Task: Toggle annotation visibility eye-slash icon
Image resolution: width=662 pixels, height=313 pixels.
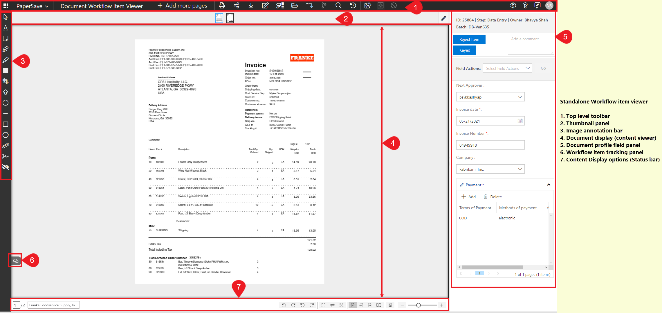Action: pos(6,167)
